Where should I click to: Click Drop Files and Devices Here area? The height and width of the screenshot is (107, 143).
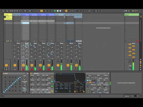click(x=103, y=28)
